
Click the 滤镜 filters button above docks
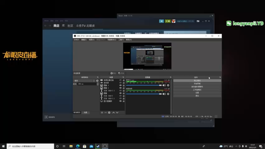click(x=121, y=73)
